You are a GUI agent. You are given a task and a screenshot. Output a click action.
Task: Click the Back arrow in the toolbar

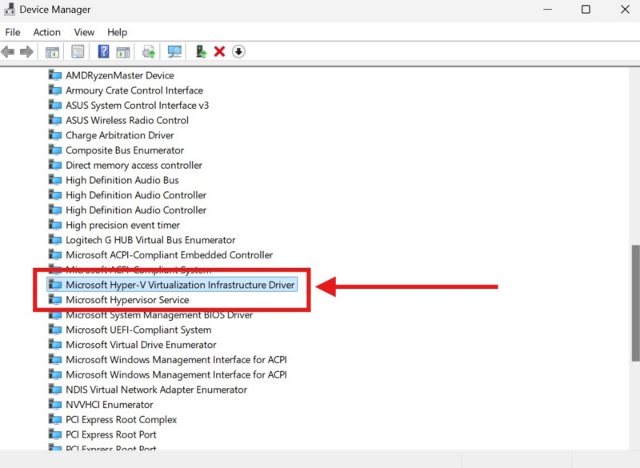pyautogui.click(x=8, y=52)
